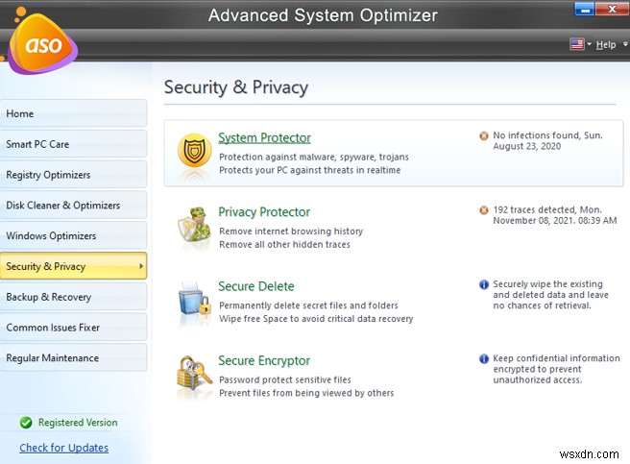The width and height of the screenshot is (630, 464).
Task: Expand the Security & Privacy submenu arrow
Action: point(142,266)
